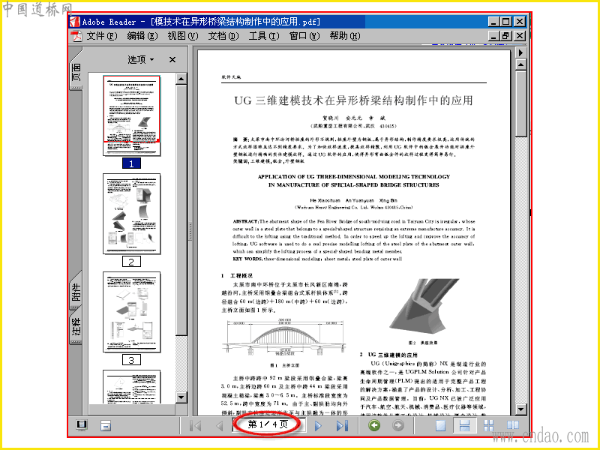Open the 选项 dropdown in pages panel
Screen dimensions: 600x450
click(140, 60)
